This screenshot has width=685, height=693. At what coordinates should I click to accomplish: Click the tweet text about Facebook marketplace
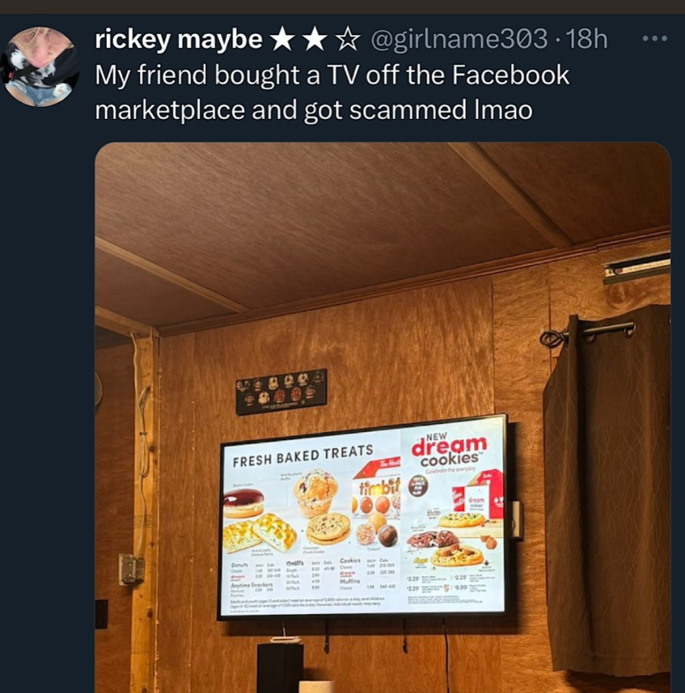pos(332,92)
